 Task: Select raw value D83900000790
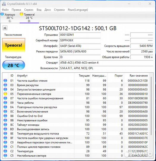(138, 103)
